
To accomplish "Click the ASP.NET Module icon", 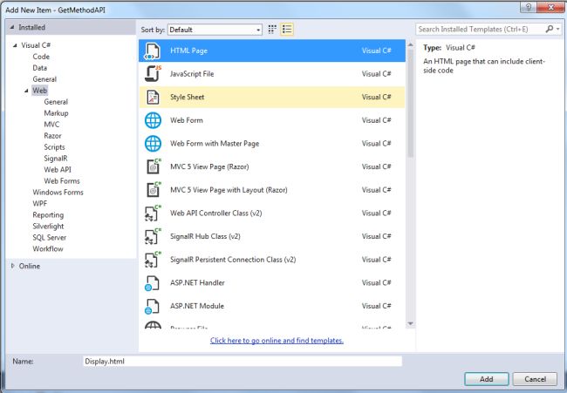I will click(152, 306).
